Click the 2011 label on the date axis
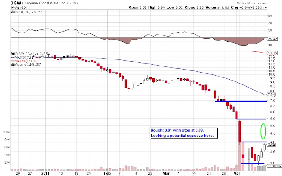The height and width of the screenshot is (176, 282). pos(45,173)
